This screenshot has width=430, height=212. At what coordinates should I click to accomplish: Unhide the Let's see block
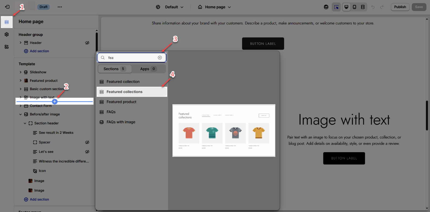coord(87,152)
